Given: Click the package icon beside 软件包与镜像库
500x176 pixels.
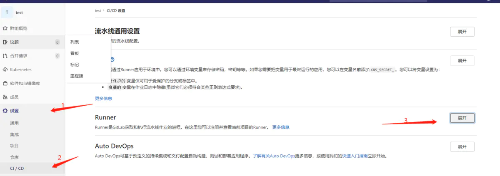Looking at the screenshot, I should click(5, 83).
